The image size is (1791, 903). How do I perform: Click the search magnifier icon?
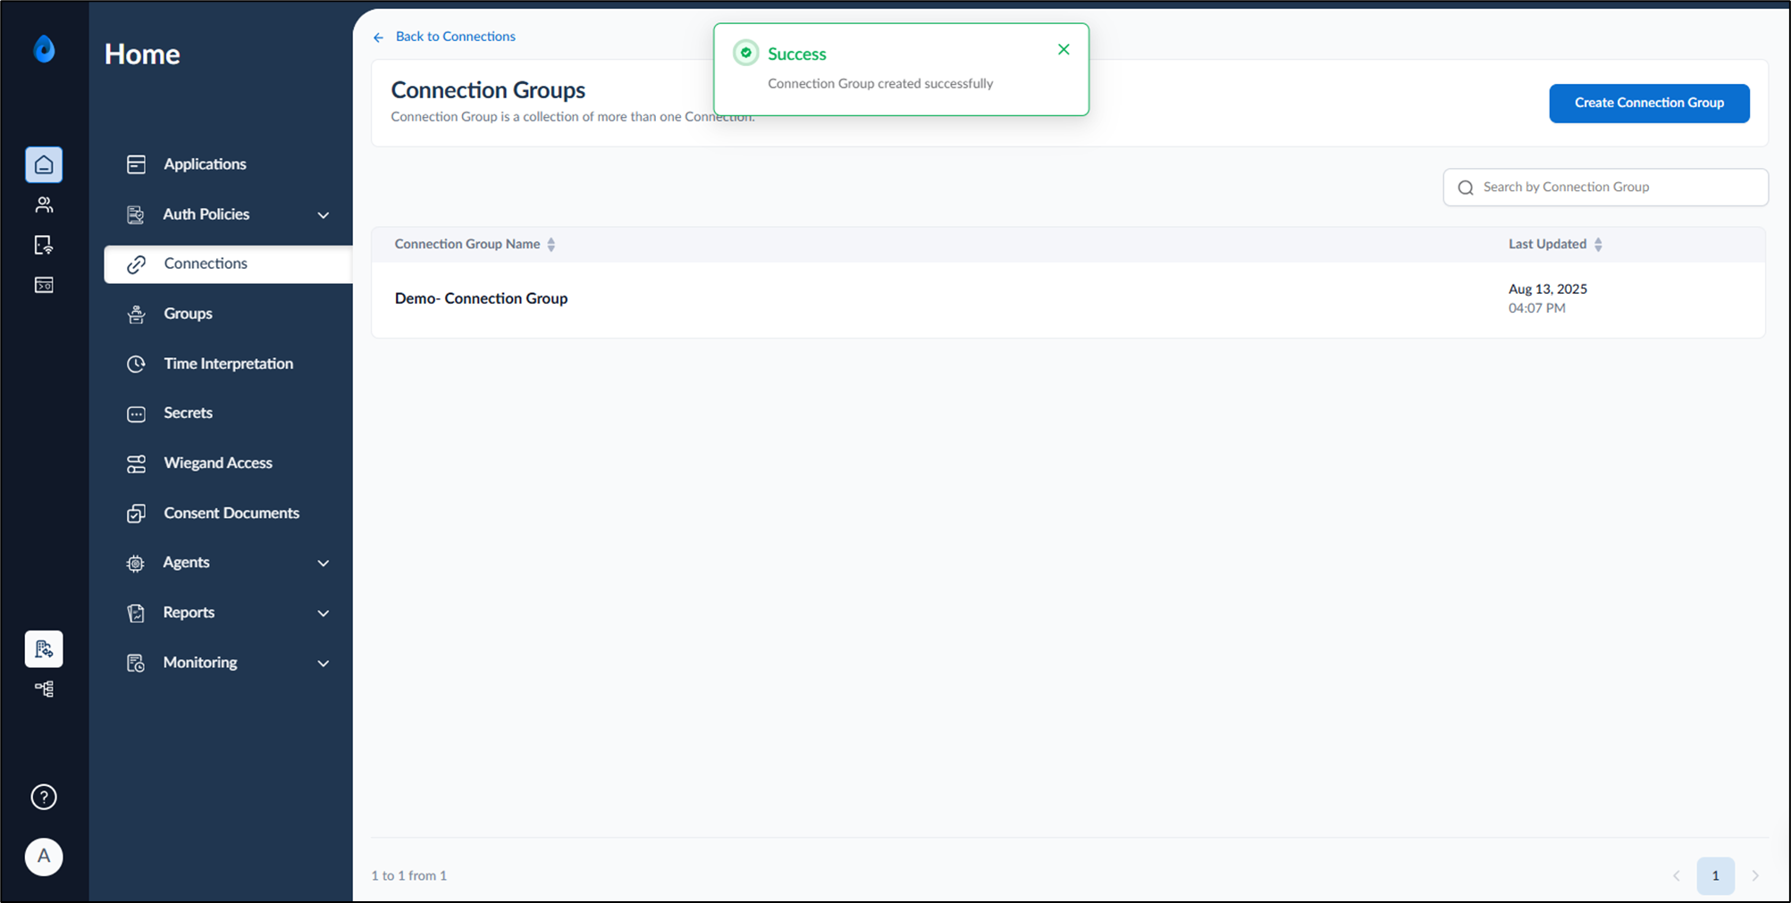[1466, 188]
